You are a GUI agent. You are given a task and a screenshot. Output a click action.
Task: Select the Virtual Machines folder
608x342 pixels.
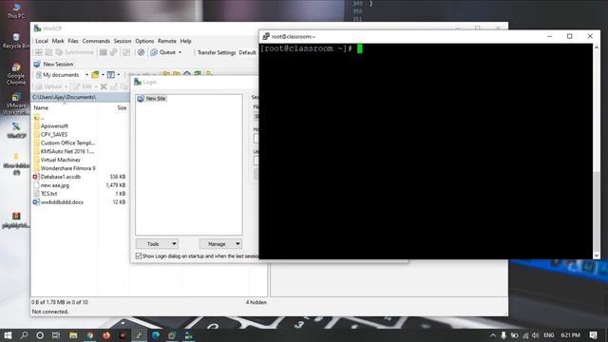(x=60, y=160)
